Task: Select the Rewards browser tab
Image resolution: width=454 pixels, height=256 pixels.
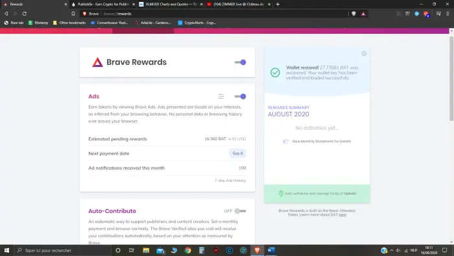Action: point(35,4)
